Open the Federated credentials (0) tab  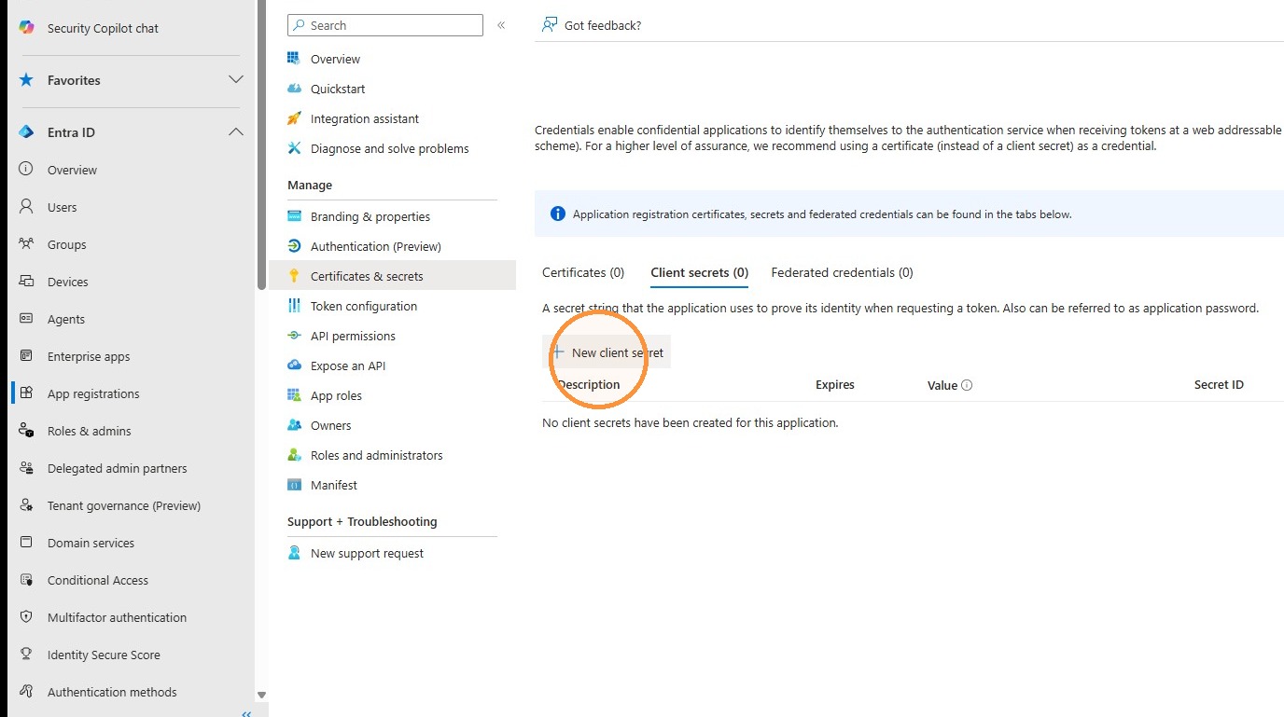pos(842,273)
